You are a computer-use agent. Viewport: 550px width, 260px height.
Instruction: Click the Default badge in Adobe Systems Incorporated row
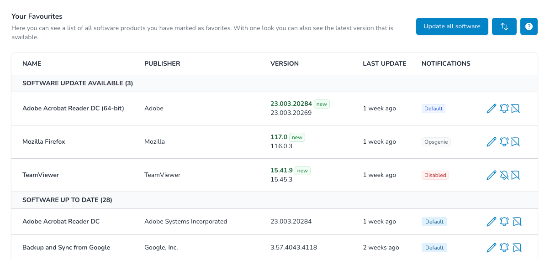[x=434, y=222]
